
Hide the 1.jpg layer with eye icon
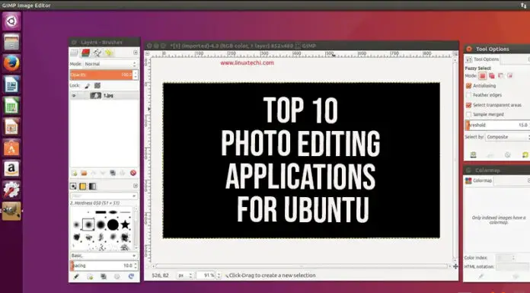(74, 96)
